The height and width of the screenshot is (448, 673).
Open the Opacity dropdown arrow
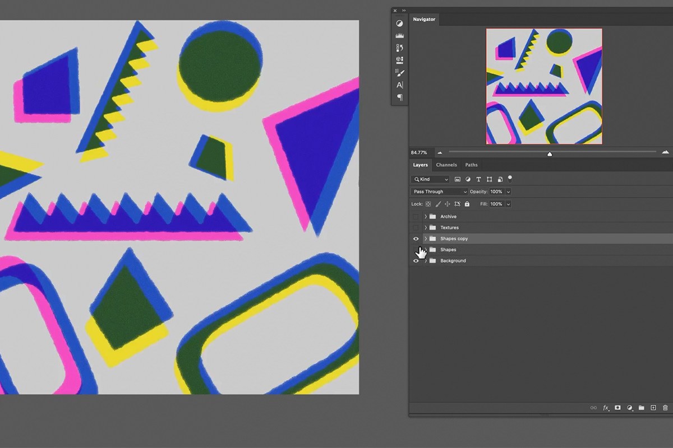tap(508, 192)
